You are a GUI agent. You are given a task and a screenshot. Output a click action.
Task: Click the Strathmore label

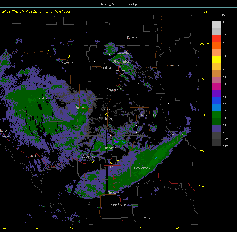142,168
